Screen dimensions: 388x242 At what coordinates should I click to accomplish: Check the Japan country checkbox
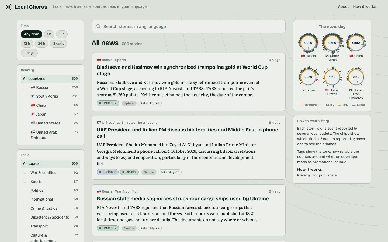pos(25,114)
